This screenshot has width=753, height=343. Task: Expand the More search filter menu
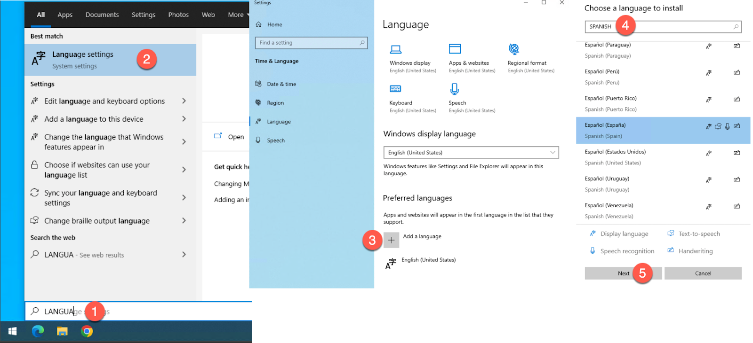238,15
